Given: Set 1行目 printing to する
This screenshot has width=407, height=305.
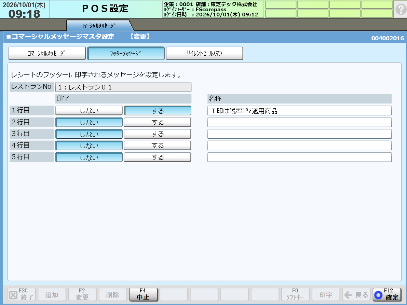Looking at the screenshot, I should (x=158, y=110).
